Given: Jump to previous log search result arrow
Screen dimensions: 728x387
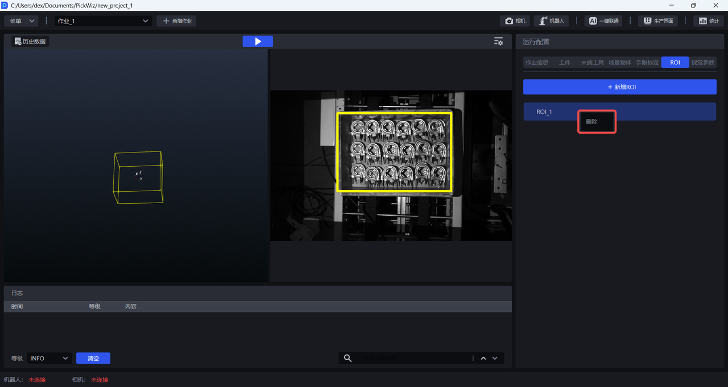Looking at the screenshot, I should click(x=483, y=358).
